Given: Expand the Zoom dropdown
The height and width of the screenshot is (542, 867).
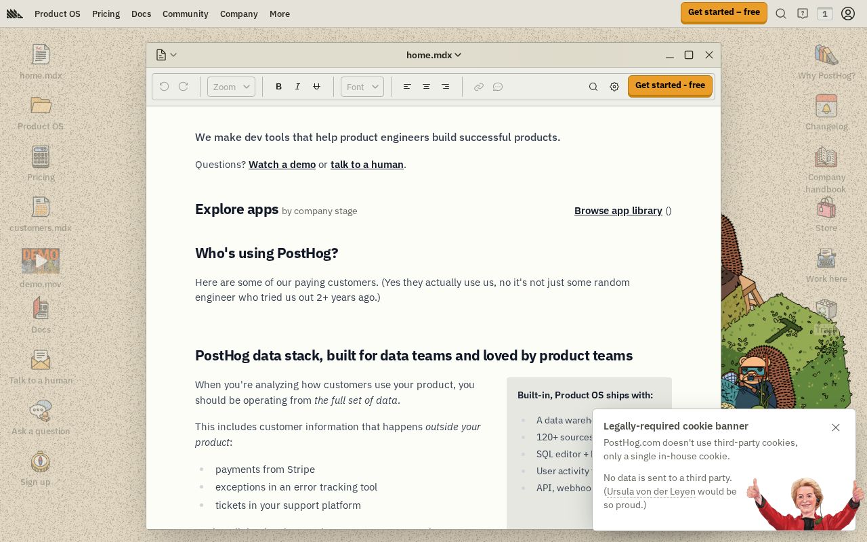Looking at the screenshot, I should (231, 87).
